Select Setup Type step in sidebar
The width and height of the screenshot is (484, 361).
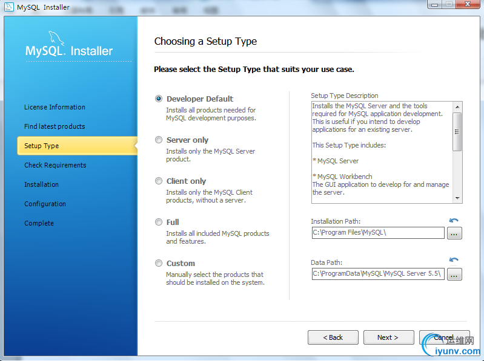click(x=77, y=146)
